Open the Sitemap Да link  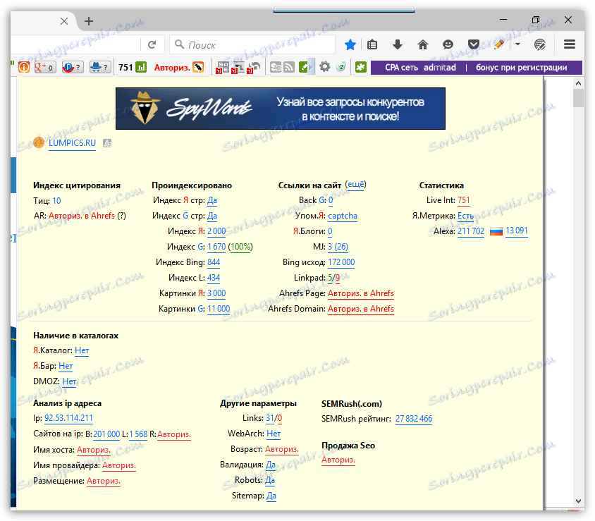tap(271, 496)
